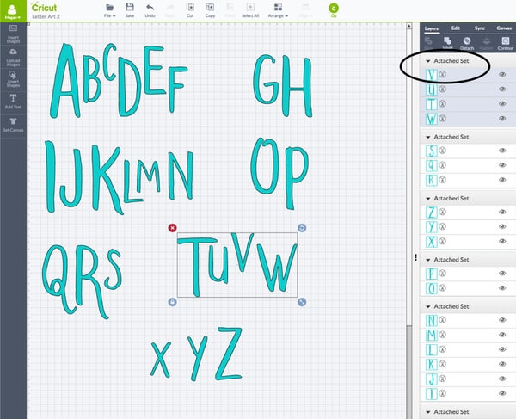This screenshot has width=516, height=419.
Task: Click the Detach icon in Layers panel
Action: [x=465, y=43]
